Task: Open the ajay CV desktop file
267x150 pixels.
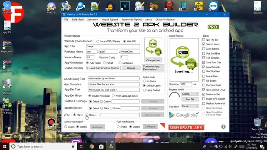Action: [x=7, y=27]
